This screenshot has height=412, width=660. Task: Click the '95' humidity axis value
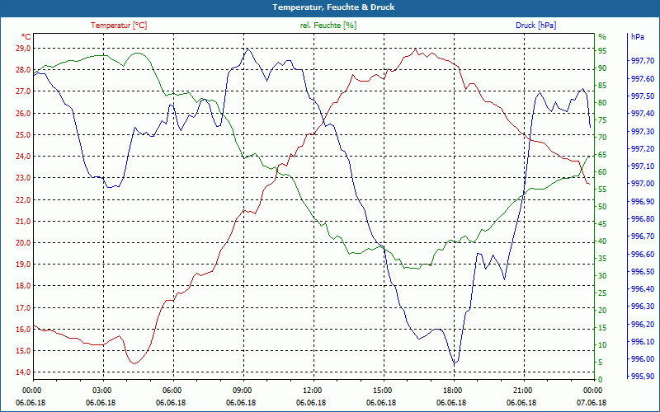pyautogui.click(x=602, y=51)
